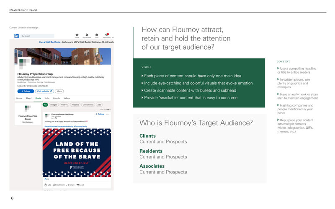This screenshot has width=335, height=209.
Task: Click the Jobs briefcase icon
Action: (x=97, y=35)
